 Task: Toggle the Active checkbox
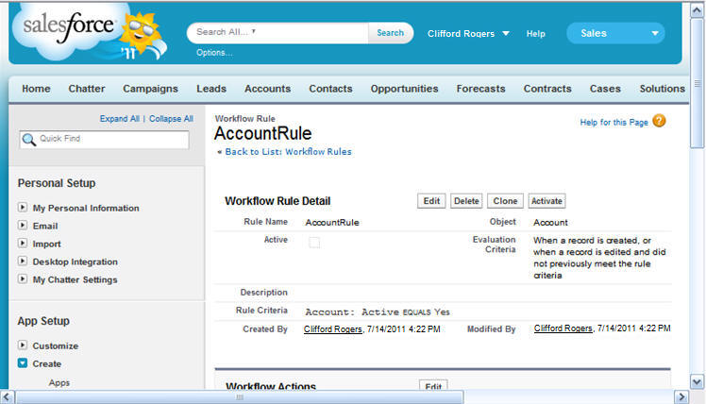[x=314, y=243]
